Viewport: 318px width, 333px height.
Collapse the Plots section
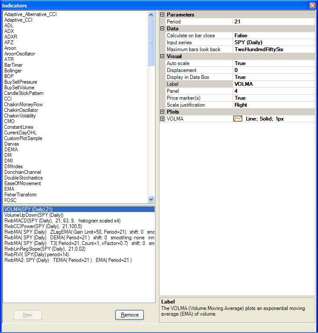coord(162,112)
